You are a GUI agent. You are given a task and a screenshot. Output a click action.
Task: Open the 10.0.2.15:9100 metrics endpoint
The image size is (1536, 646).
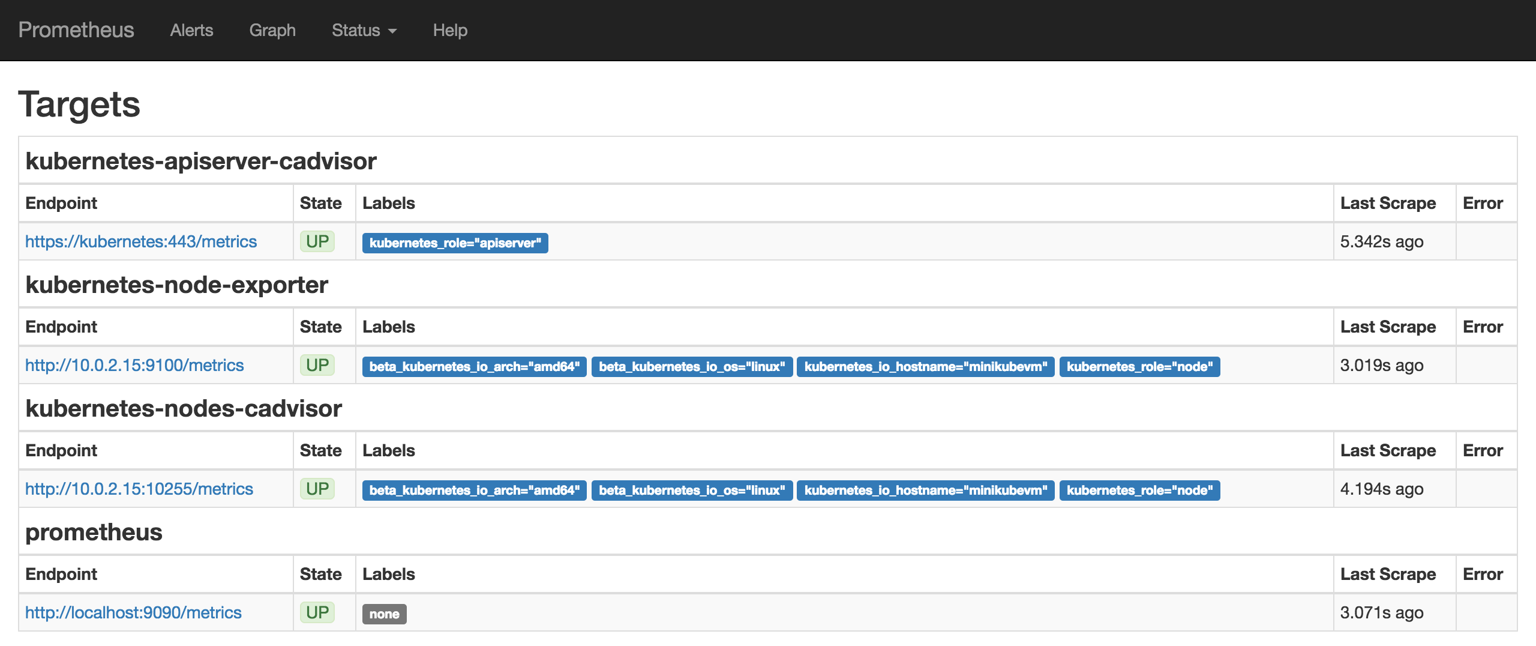pyautogui.click(x=134, y=365)
